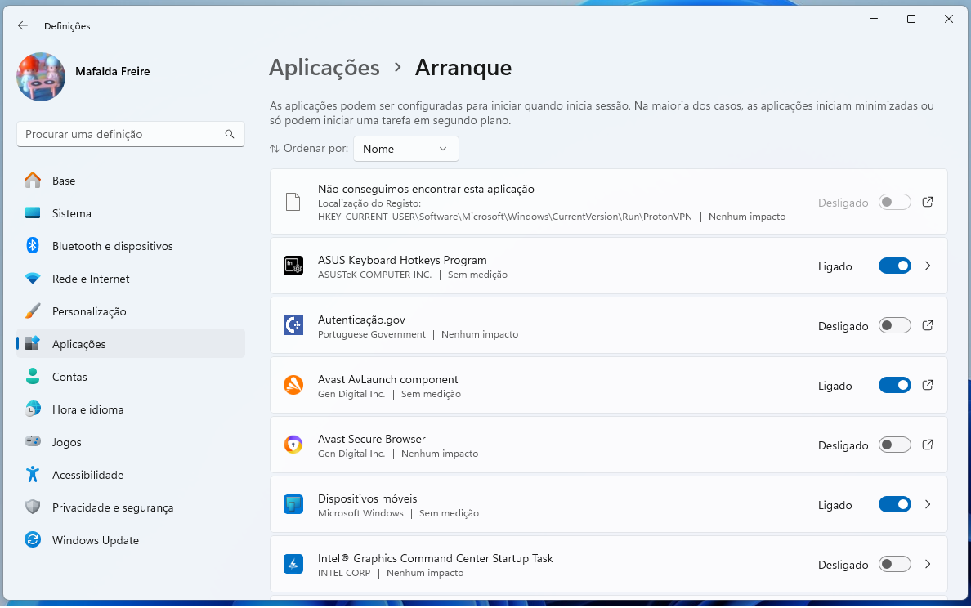Open Rede e Internet settings
This screenshot has height=608, width=971.
click(x=131, y=279)
